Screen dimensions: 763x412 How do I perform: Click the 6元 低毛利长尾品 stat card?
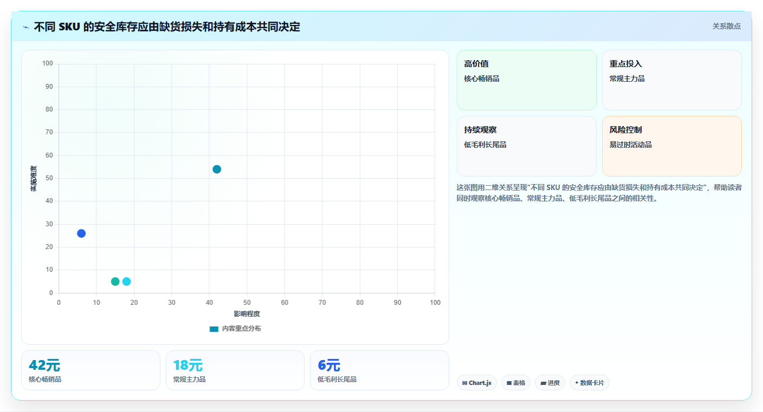[x=379, y=370]
